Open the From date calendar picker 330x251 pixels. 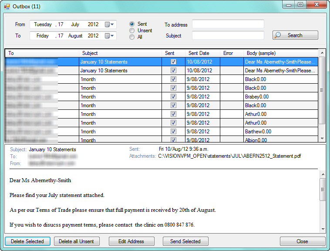pyautogui.click(x=109, y=24)
